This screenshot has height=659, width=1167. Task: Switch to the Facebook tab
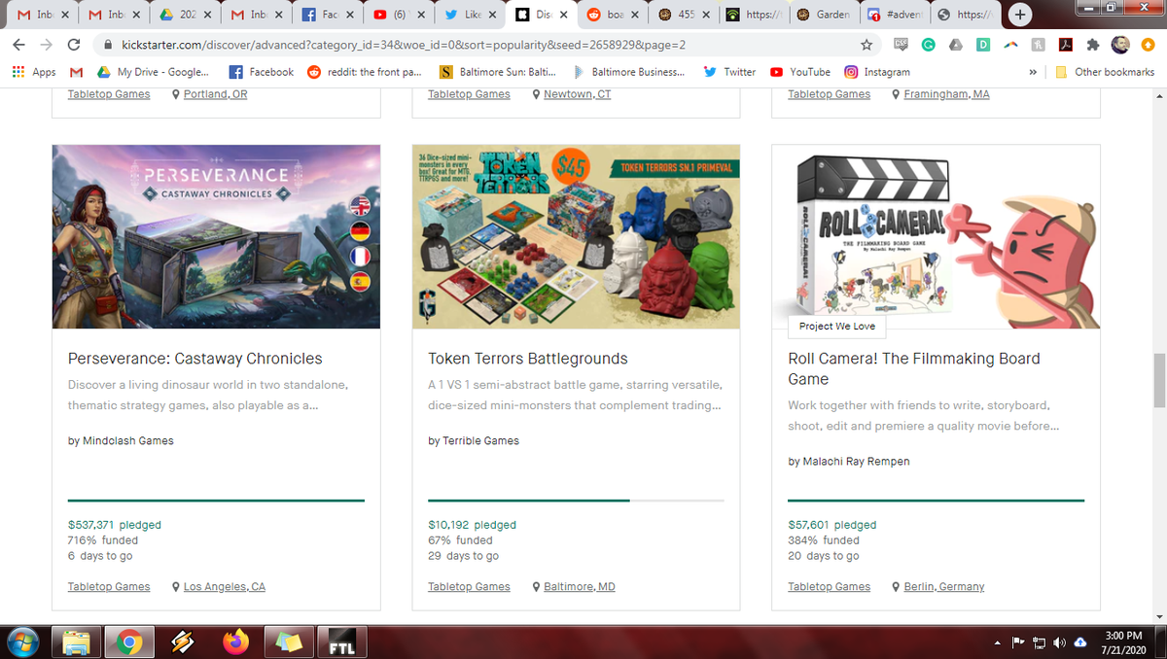(x=326, y=15)
